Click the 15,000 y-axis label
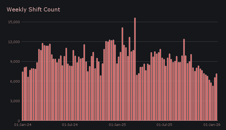This screenshot has height=130, width=226. tap(14, 22)
